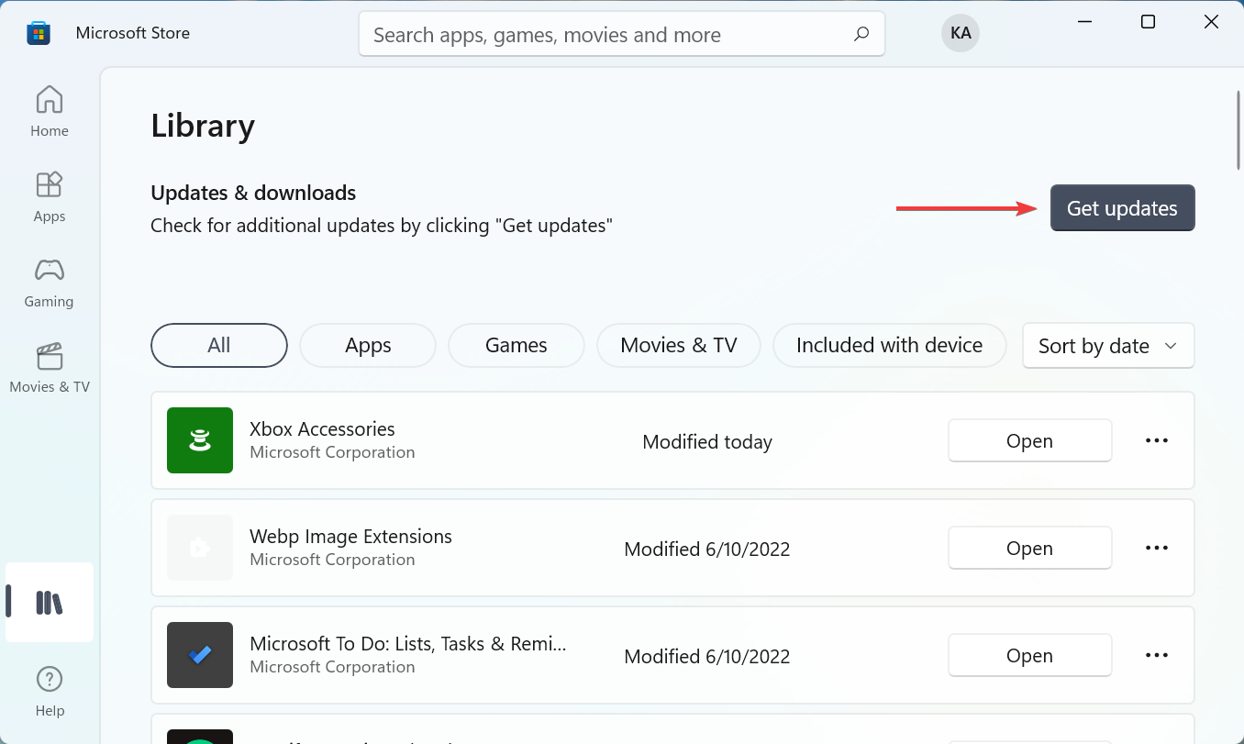Viewport: 1244px width, 744px height.
Task: Select the Movies & TV filter tab
Action: click(678, 345)
